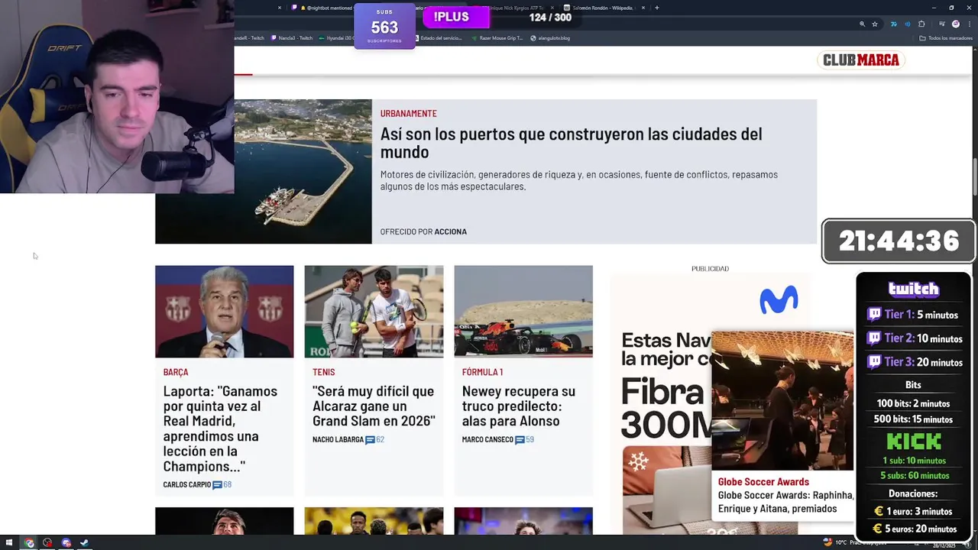Click author Carlos Carpio

186,485
